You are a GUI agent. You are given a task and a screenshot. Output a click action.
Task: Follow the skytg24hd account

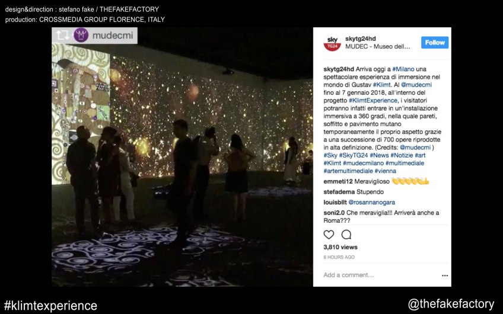(435, 42)
